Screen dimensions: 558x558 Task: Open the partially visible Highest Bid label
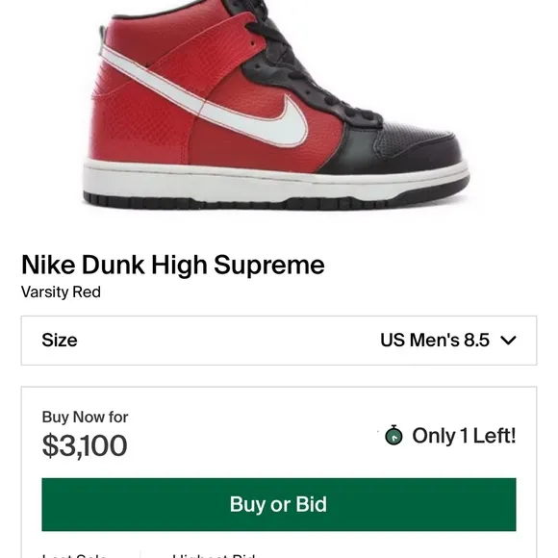coord(214,555)
